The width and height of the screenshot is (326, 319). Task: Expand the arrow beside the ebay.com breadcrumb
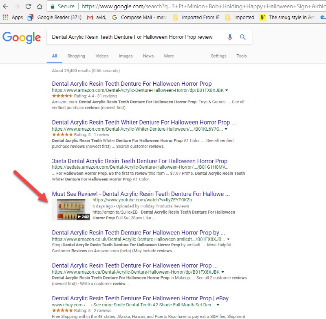[218, 305]
